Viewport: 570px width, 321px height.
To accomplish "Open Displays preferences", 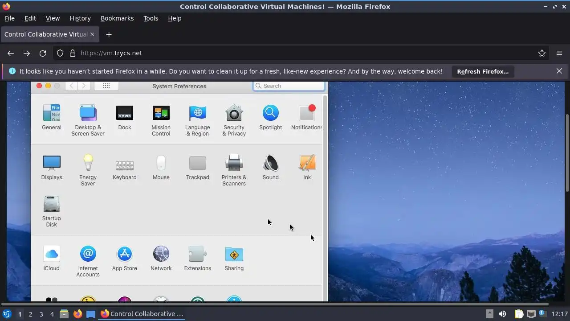I will tap(52, 167).
